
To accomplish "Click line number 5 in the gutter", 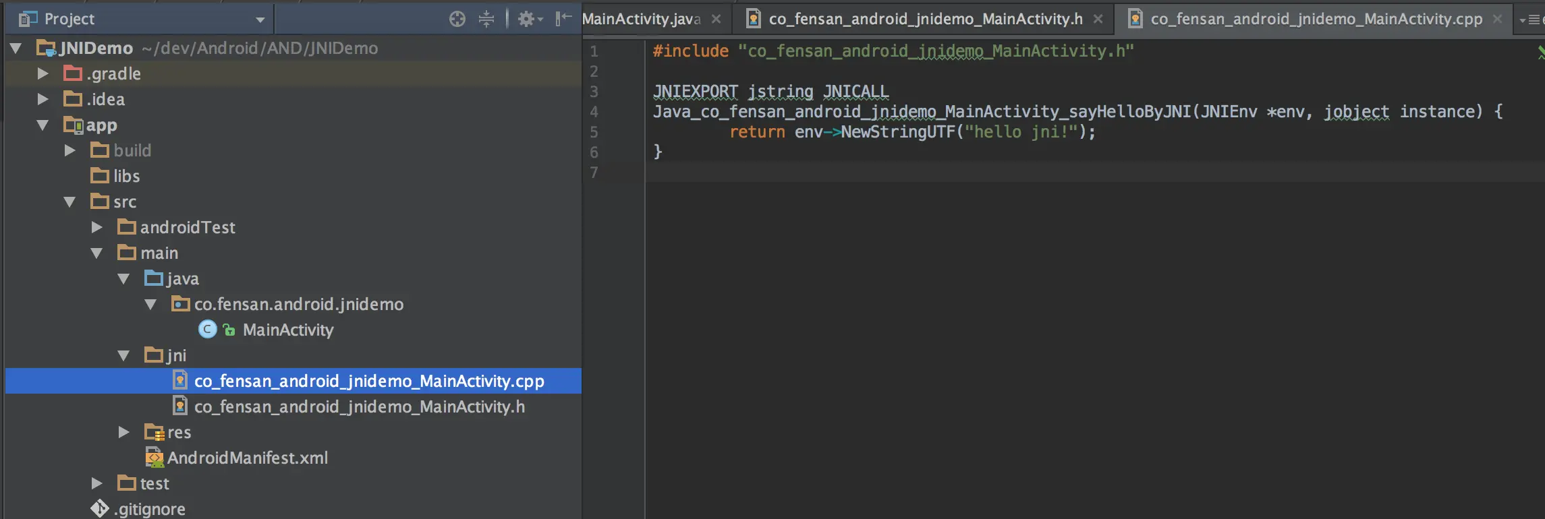I will [x=594, y=132].
